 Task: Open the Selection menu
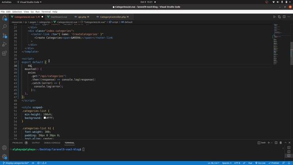pos(17,11)
